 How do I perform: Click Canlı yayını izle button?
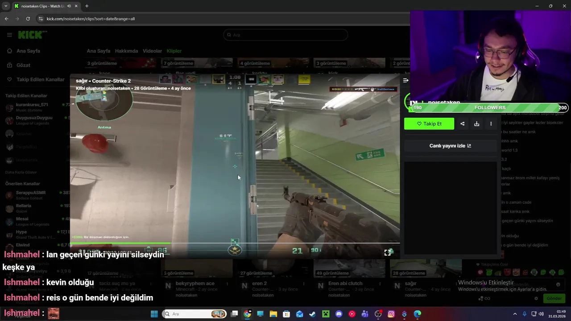pos(450,146)
